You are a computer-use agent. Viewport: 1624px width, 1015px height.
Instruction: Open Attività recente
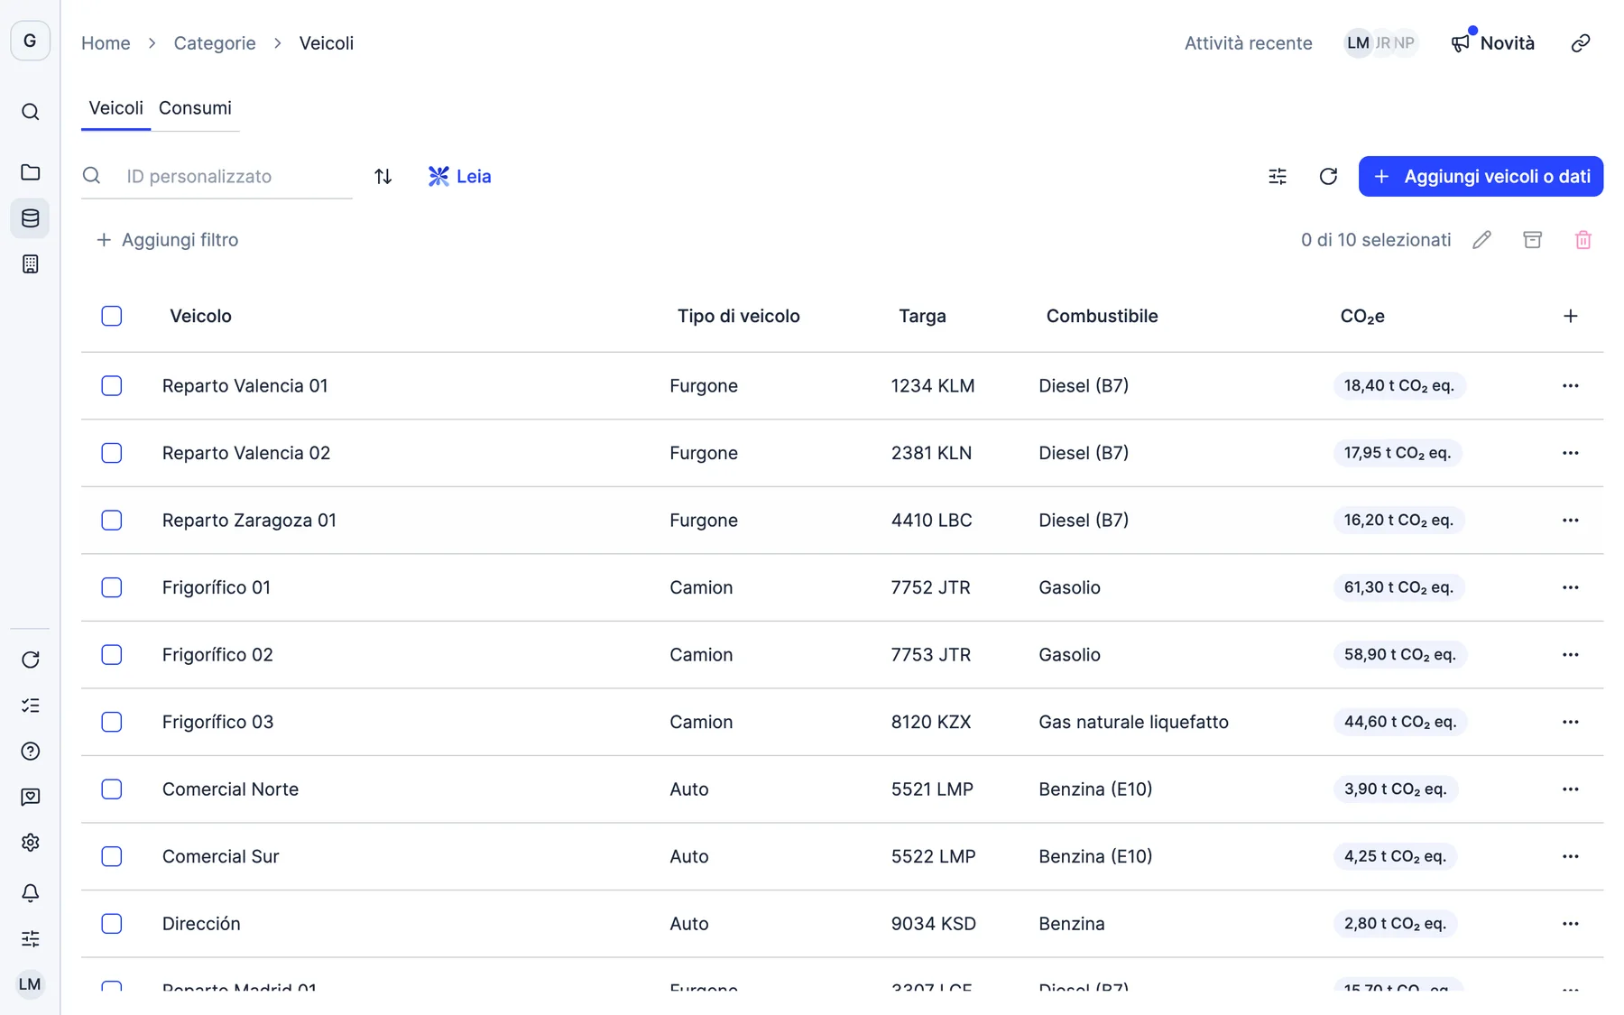coord(1248,43)
